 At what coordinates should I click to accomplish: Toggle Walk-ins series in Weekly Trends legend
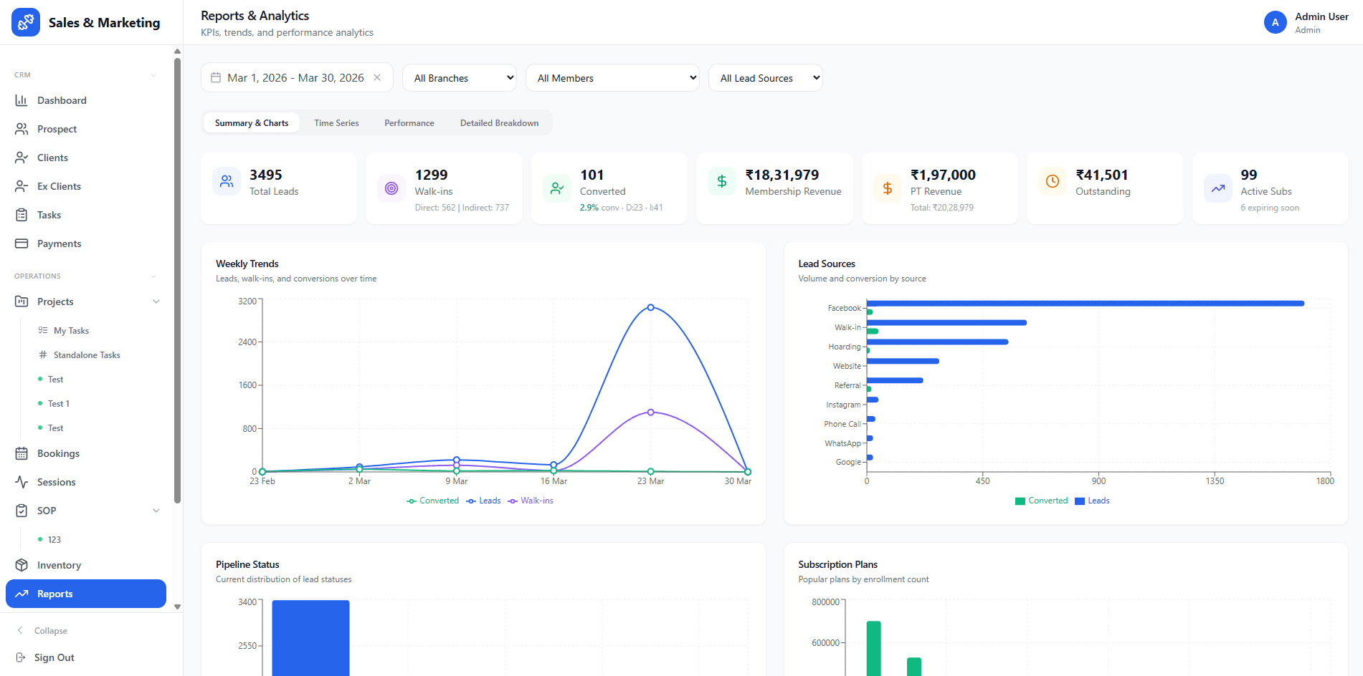pos(531,501)
